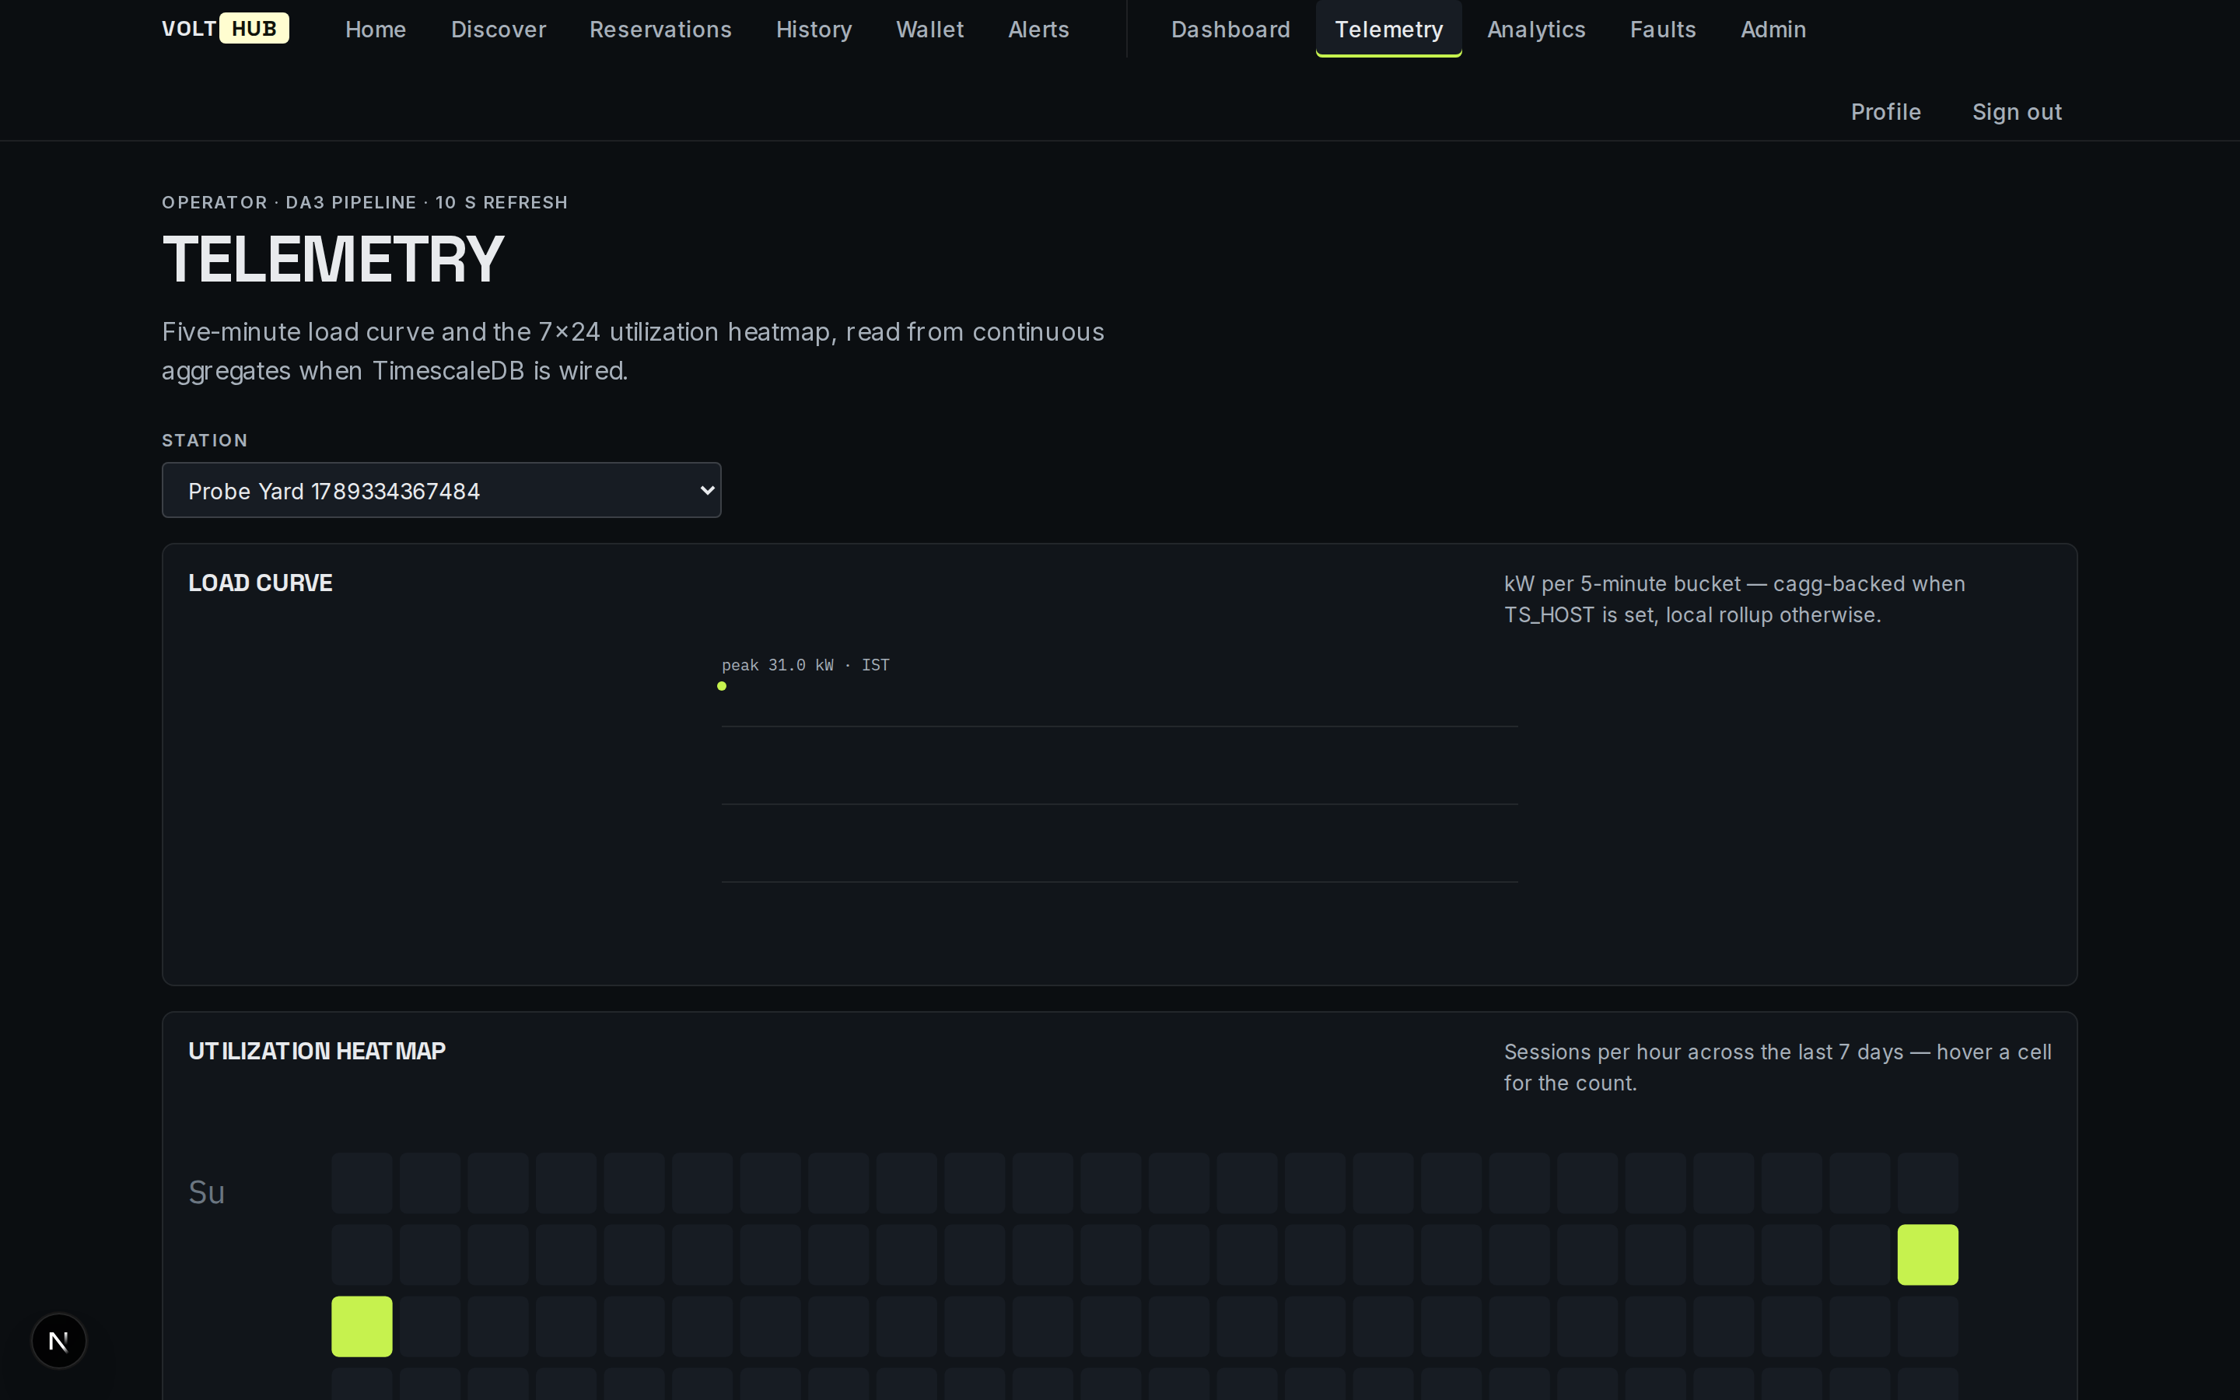The width and height of the screenshot is (2240, 1400).
Task: Open Wallet in the navigation
Action: tap(929, 30)
